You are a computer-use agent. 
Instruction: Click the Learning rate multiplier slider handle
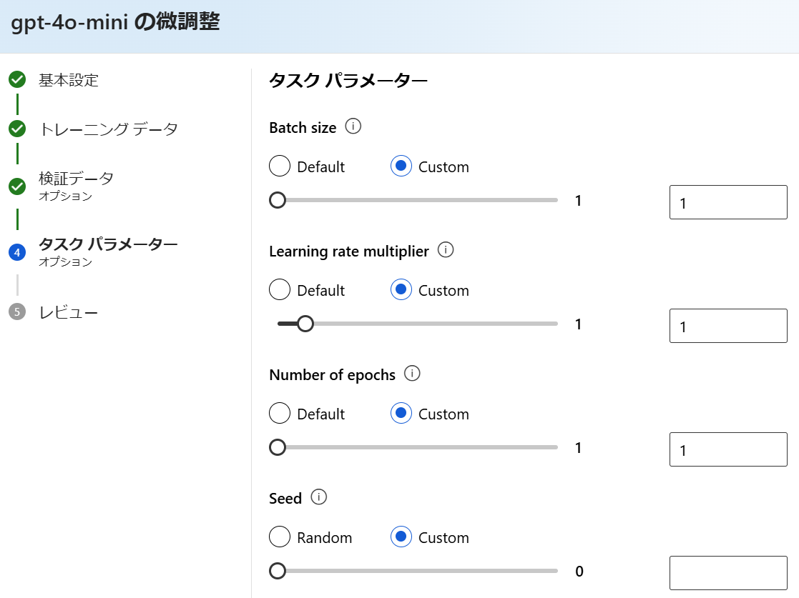(x=305, y=324)
